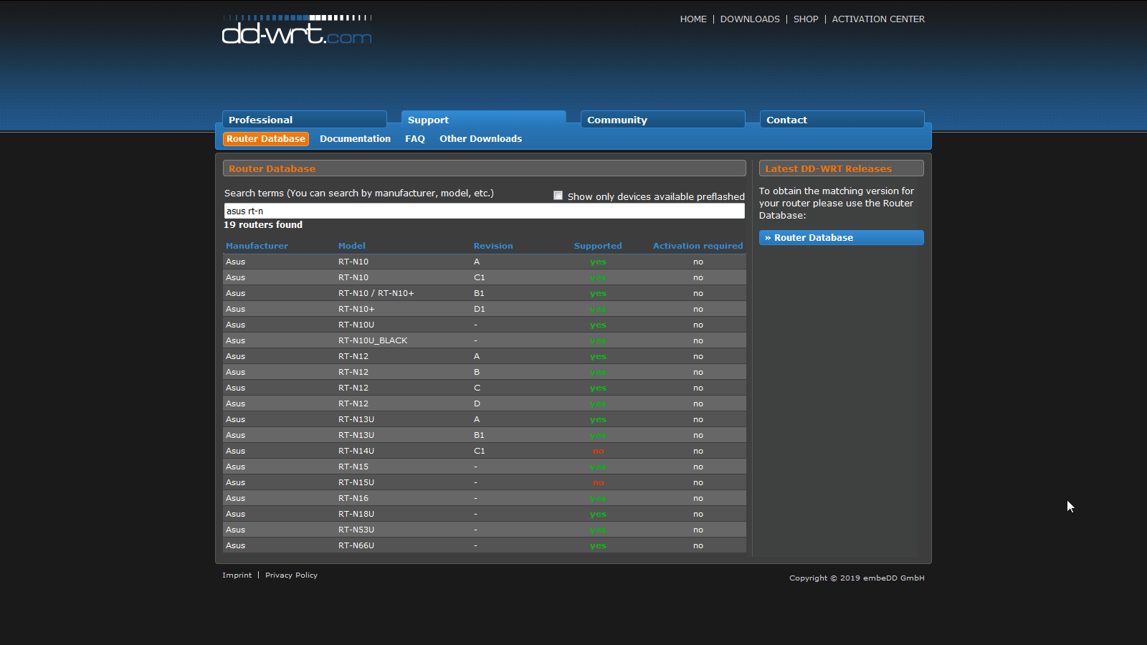This screenshot has width=1147, height=645.
Task: Select the RT-N66U row
Action: coord(485,545)
